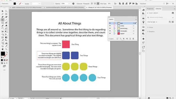176x99 pixels.
Task: Open the Properties panel tab
Action: [150, 9]
